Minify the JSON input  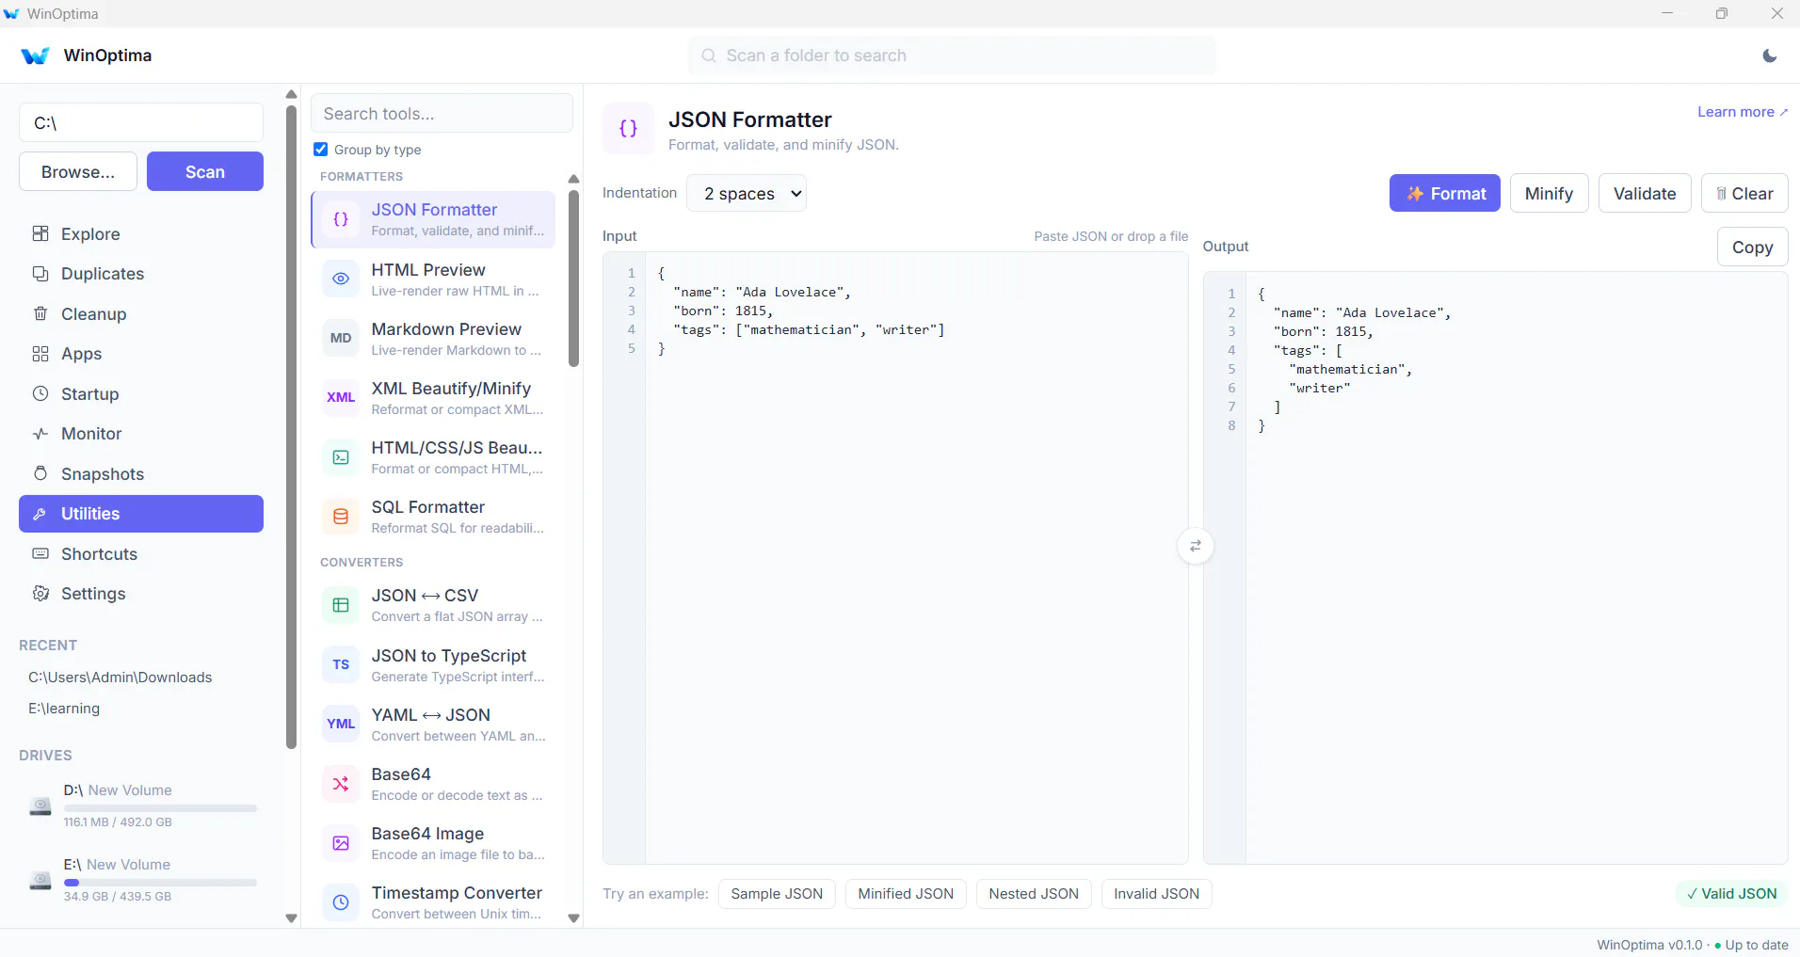[1549, 193]
